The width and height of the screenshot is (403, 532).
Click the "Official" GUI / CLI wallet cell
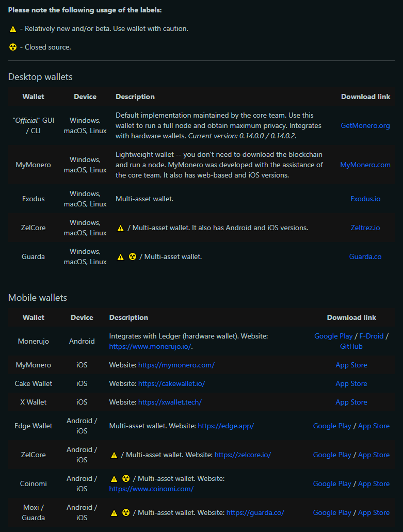[x=33, y=125]
